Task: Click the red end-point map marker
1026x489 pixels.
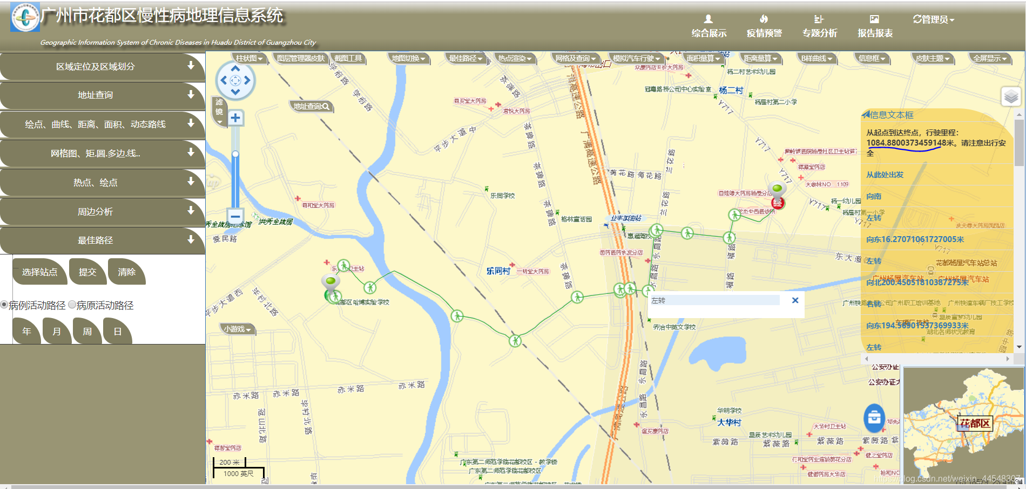Action: point(778,203)
